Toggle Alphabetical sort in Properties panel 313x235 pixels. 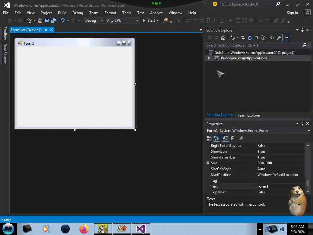(x=217, y=138)
